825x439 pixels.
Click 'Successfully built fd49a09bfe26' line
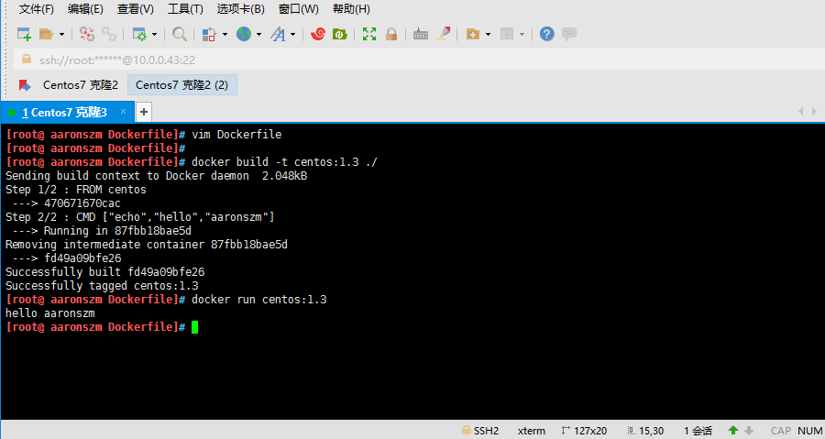(104, 272)
